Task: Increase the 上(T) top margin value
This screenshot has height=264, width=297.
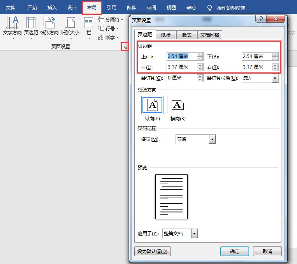Action: click(x=200, y=55)
